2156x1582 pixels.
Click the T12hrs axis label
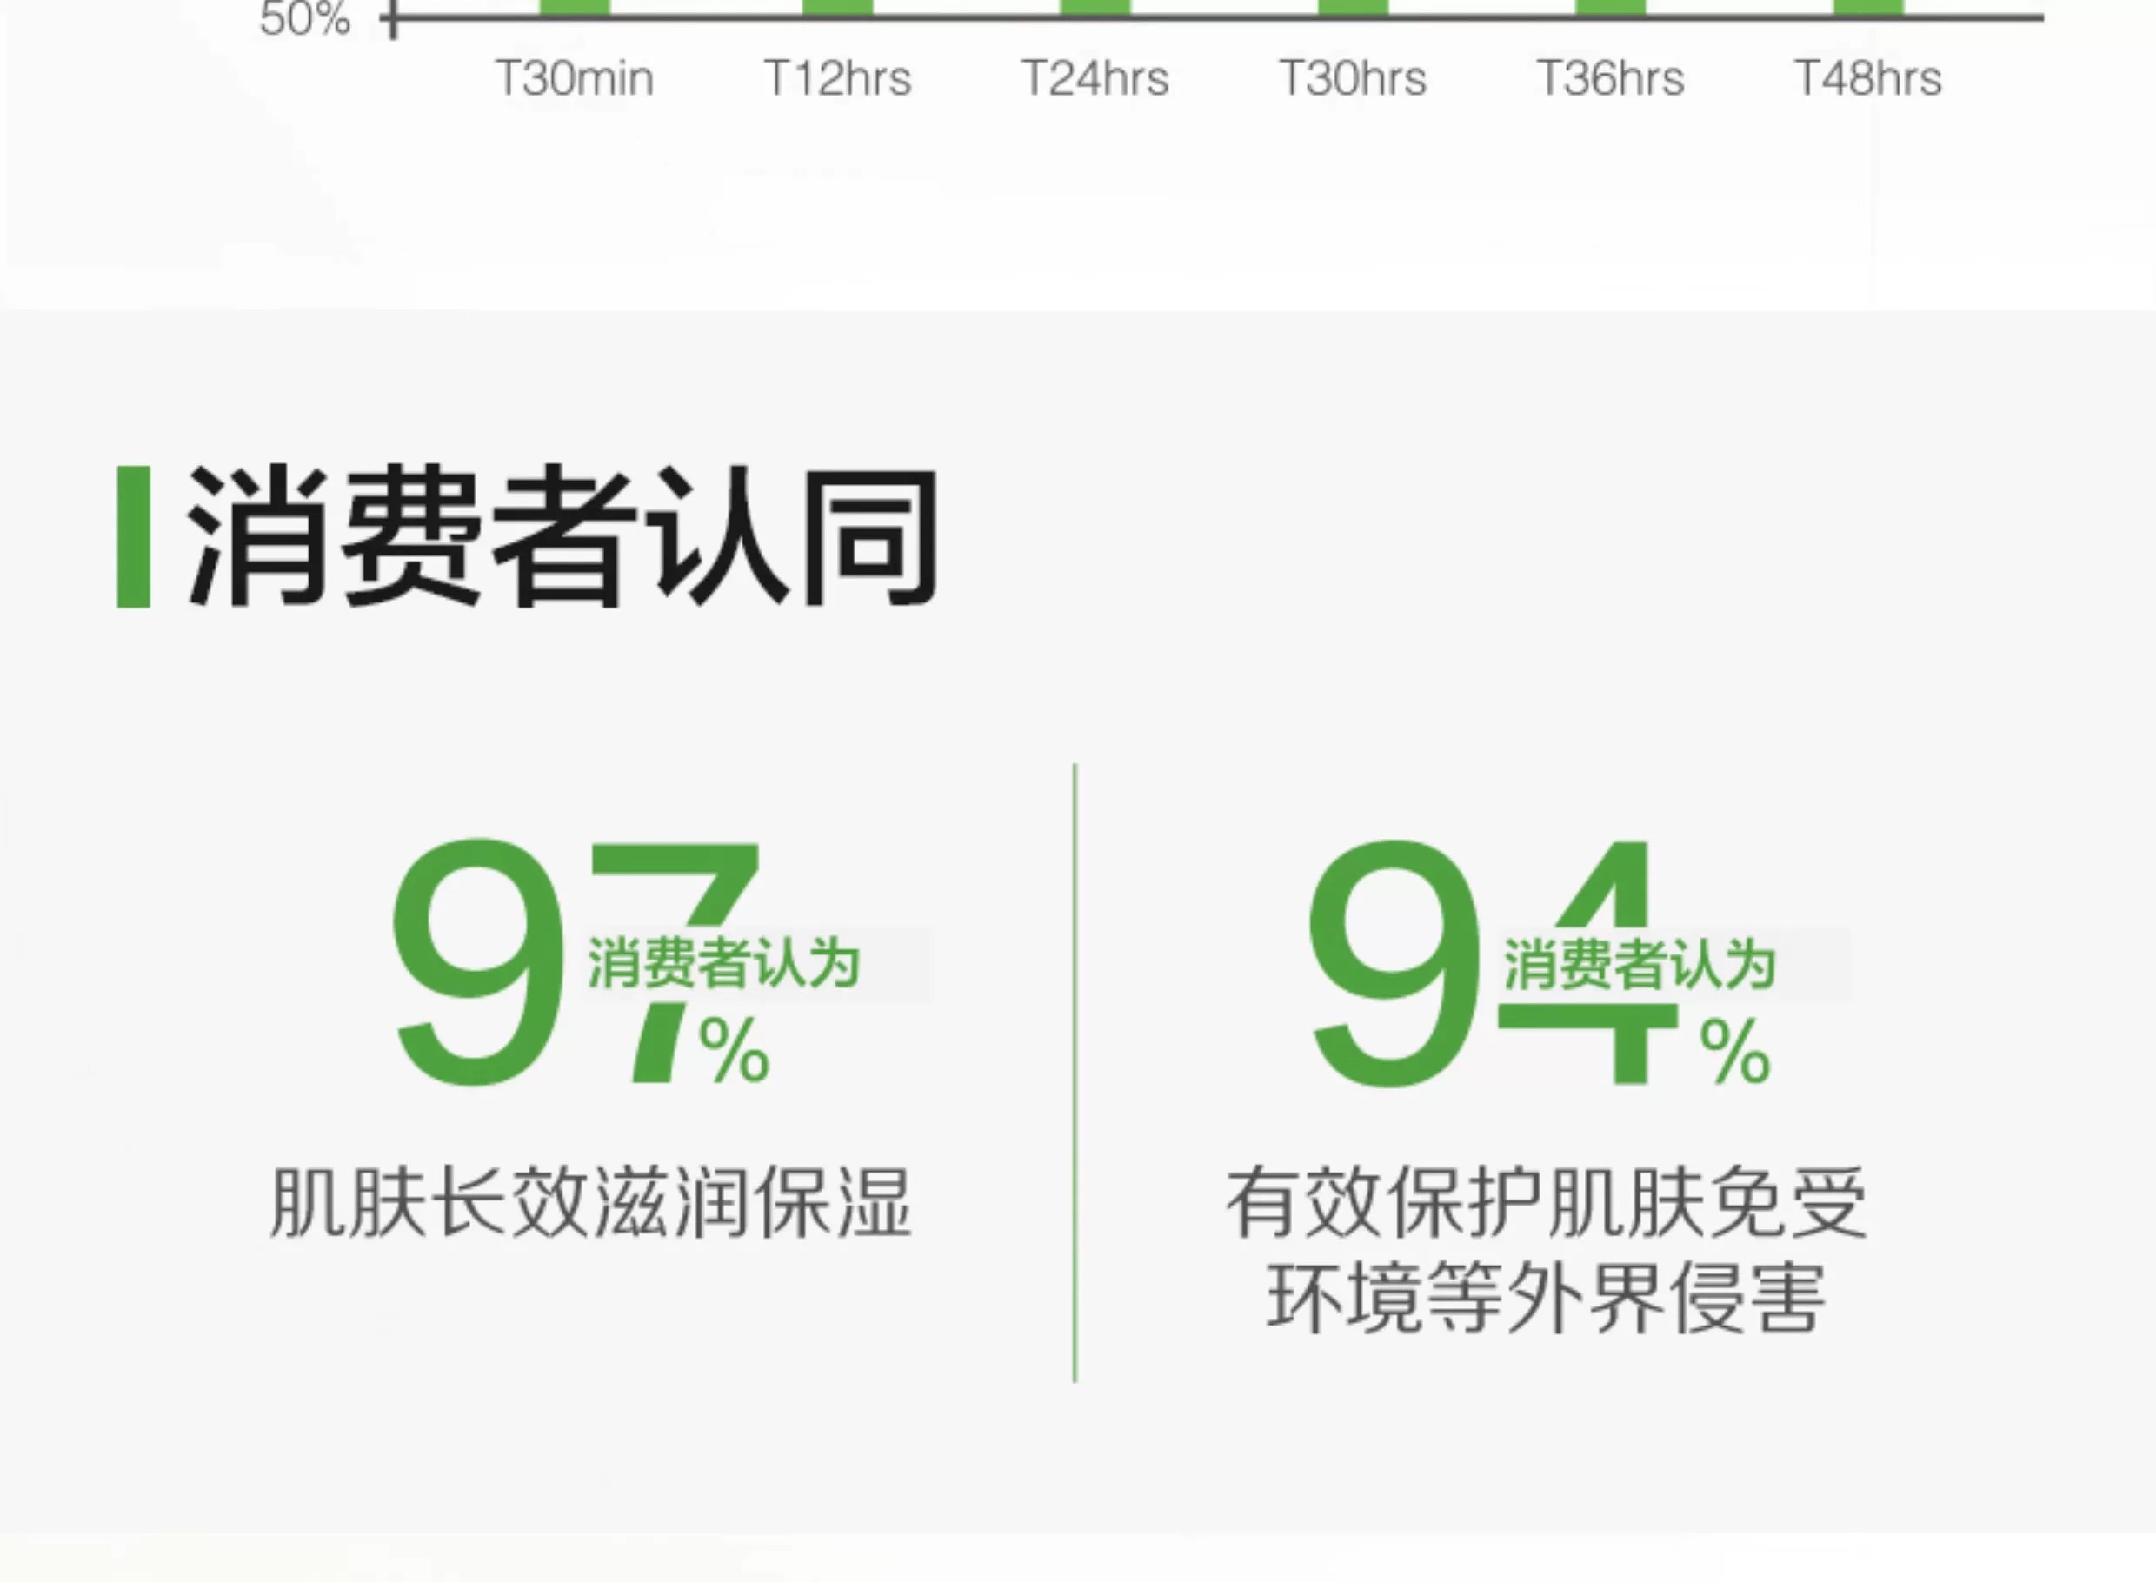click(837, 78)
